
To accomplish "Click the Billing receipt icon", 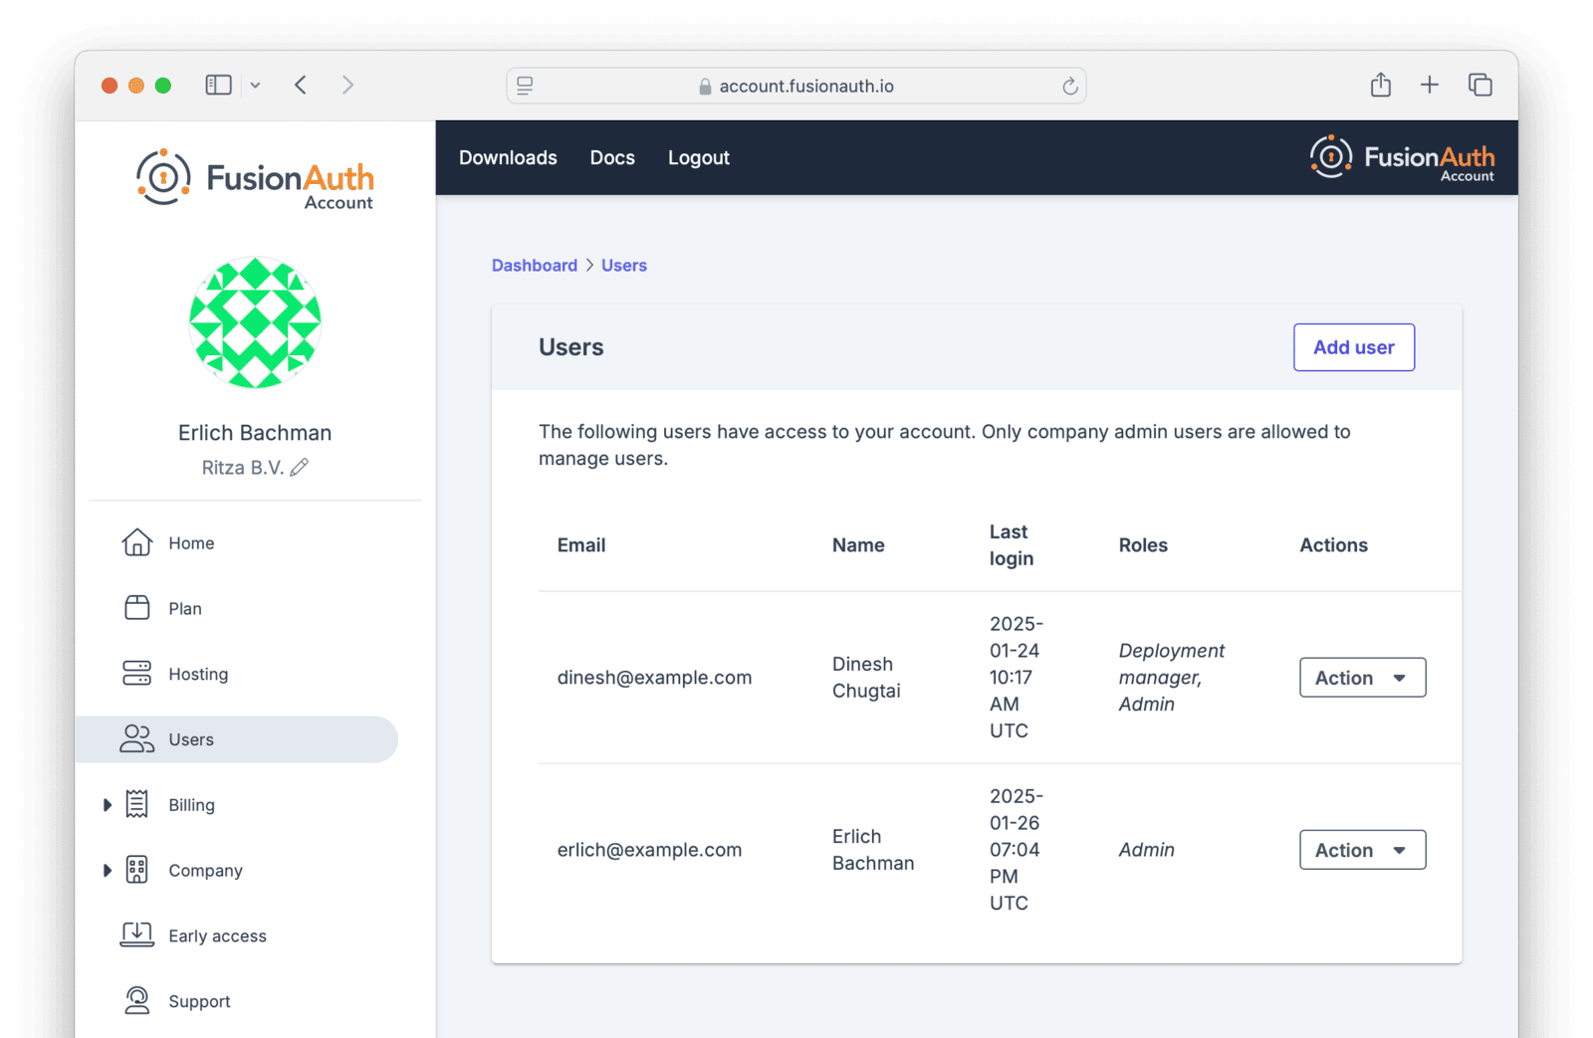I will coord(136,804).
